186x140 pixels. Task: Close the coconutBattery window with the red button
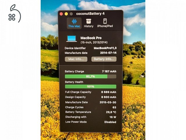61,14
